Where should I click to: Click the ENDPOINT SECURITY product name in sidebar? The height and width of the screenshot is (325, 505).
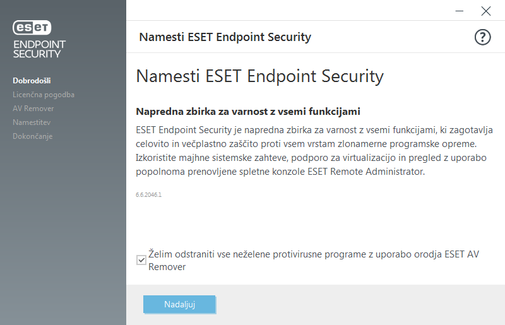coord(39,49)
